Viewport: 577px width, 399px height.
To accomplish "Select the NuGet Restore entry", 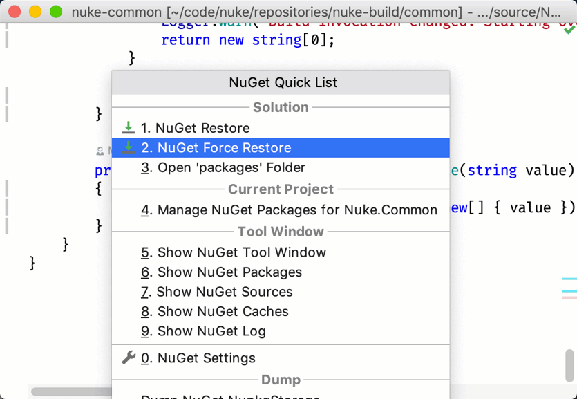I will point(200,127).
